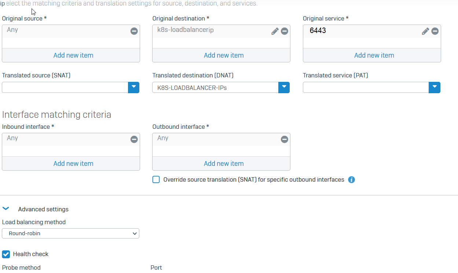The image size is (458, 273).
Task: Enable Override source translation (SNAT) checkbox
Action: click(x=156, y=180)
